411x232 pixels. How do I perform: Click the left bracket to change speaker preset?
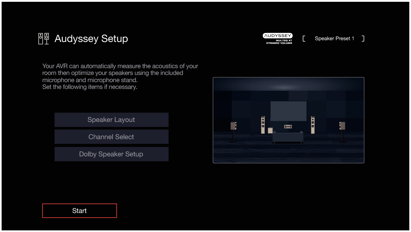pyautogui.click(x=305, y=38)
